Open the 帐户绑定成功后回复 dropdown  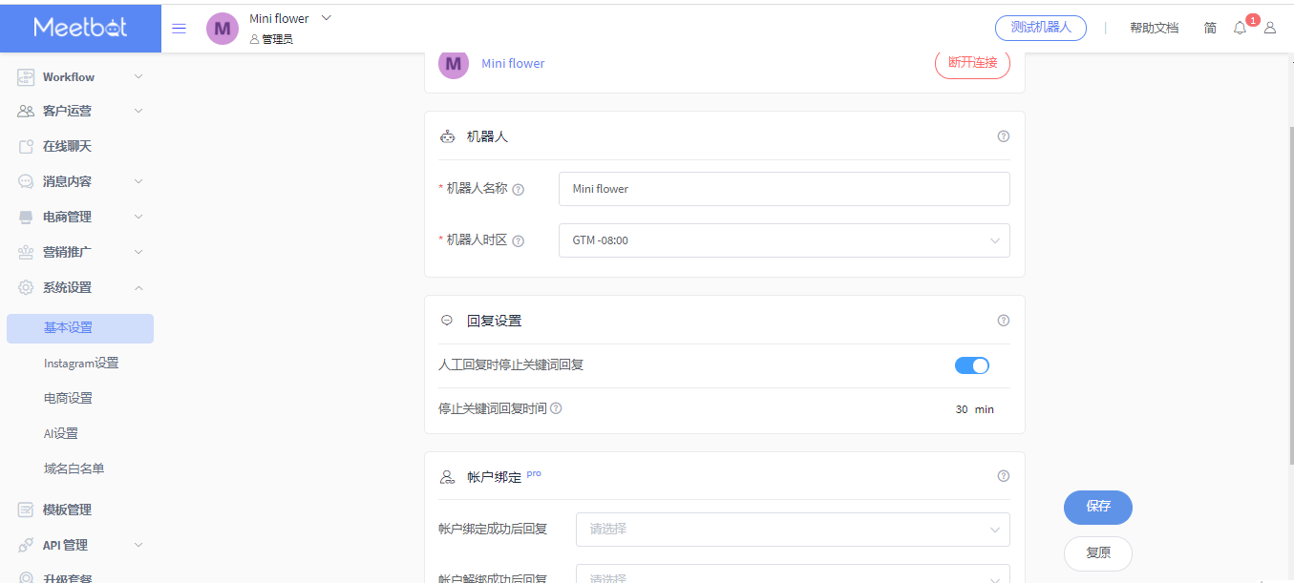pyautogui.click(x=793, y=530)
